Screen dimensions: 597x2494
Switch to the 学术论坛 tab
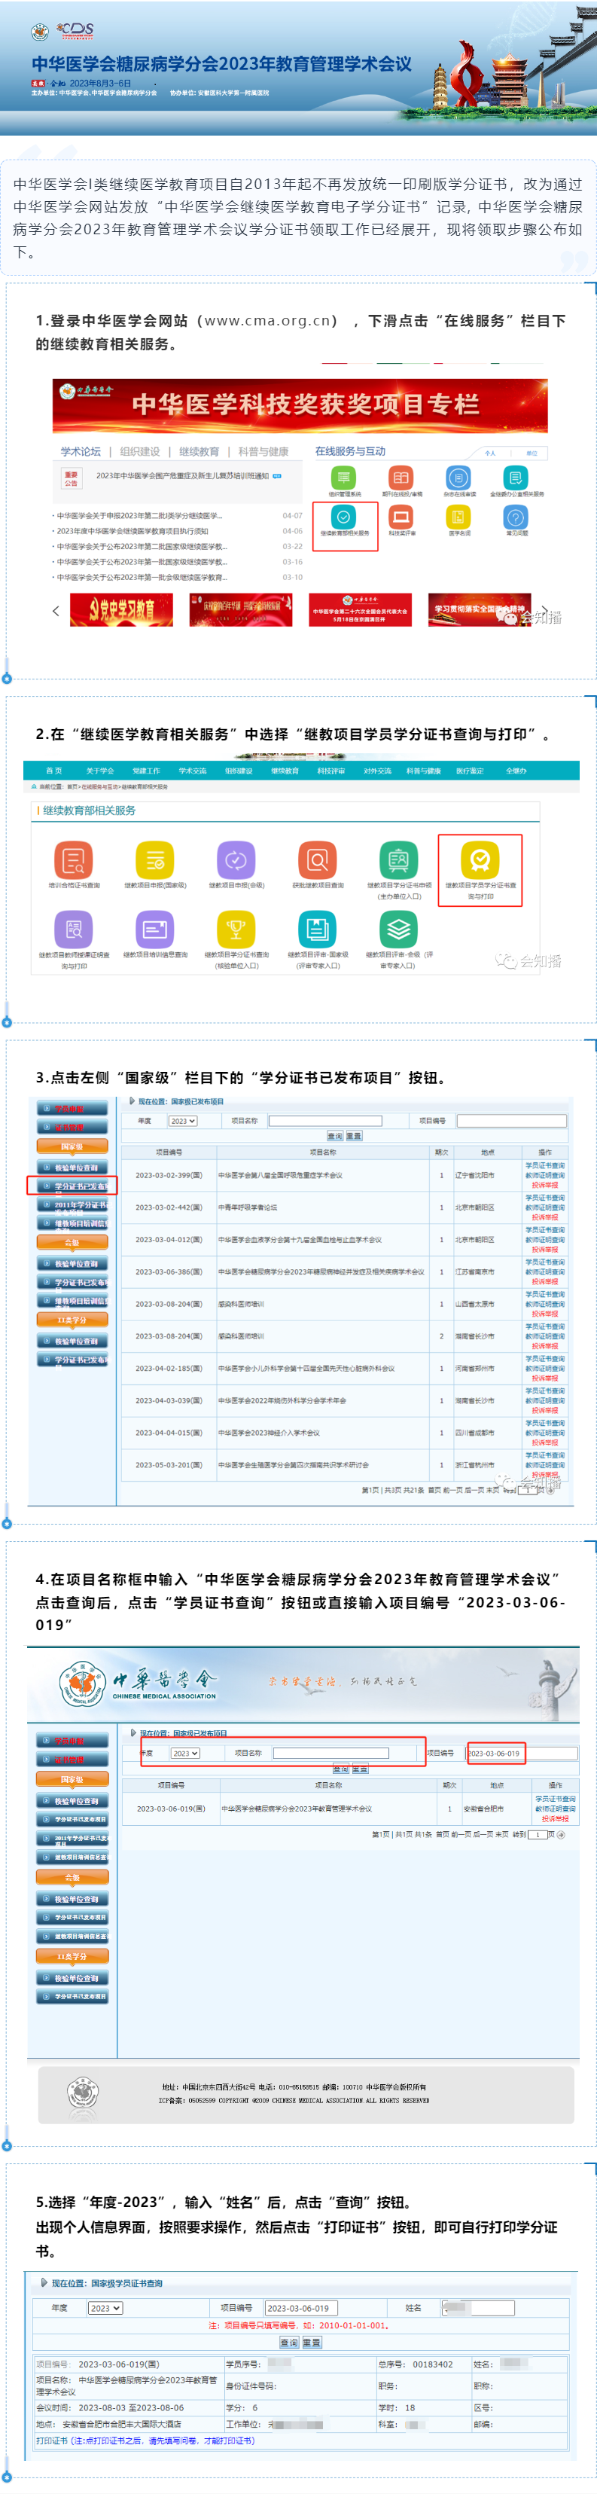pyautogui.click(x=81, y=452)
